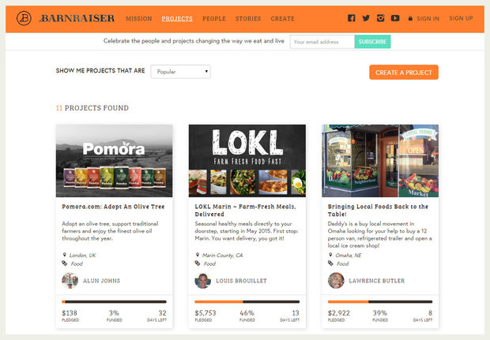The image size is (490, 340).
Task: Select the People menu item
Action: (x=214, y=18)
